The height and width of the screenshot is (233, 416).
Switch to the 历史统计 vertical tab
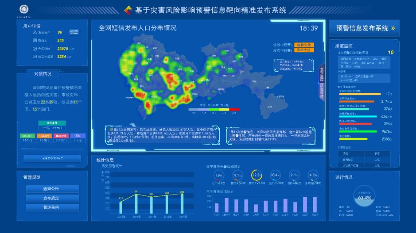322,92
